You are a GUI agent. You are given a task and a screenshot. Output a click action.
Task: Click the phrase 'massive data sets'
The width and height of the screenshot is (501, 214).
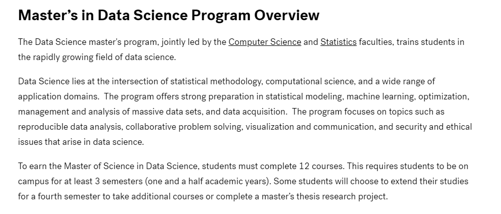(x=176, y=112)
